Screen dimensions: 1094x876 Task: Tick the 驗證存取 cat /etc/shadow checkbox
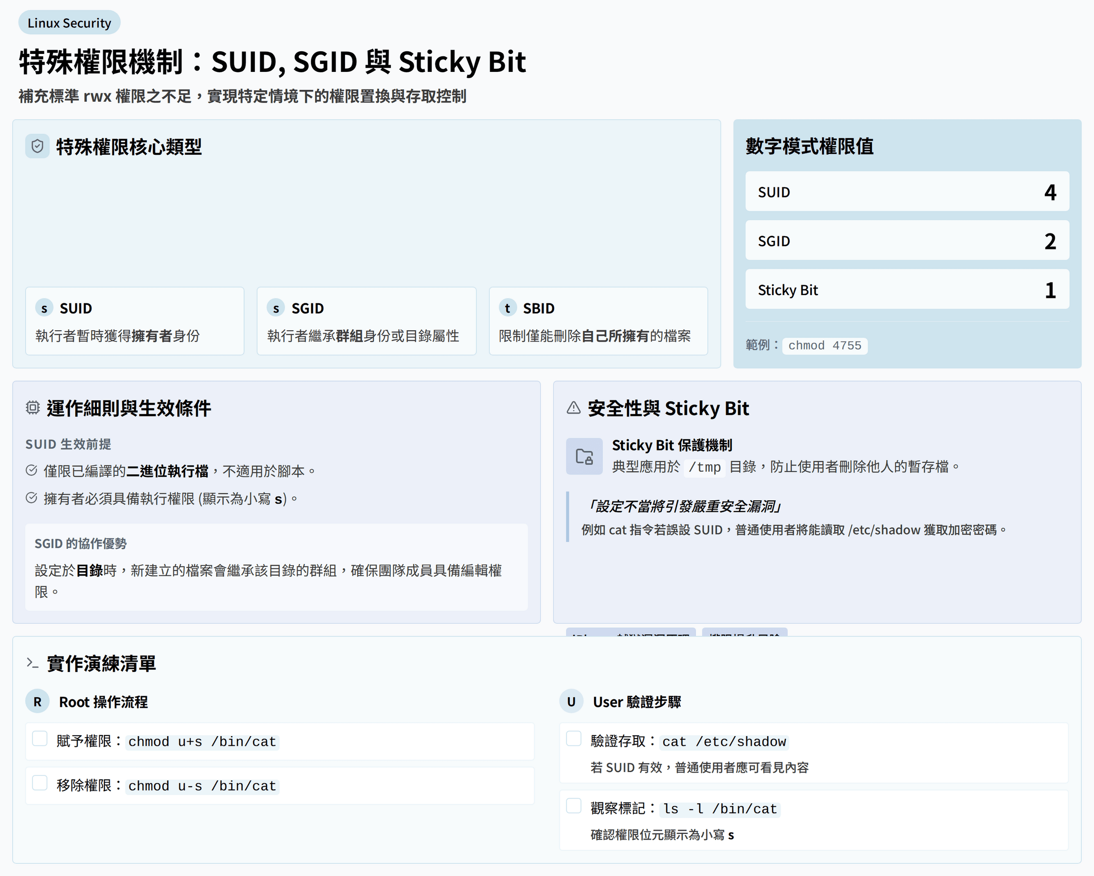pos(574,738)
